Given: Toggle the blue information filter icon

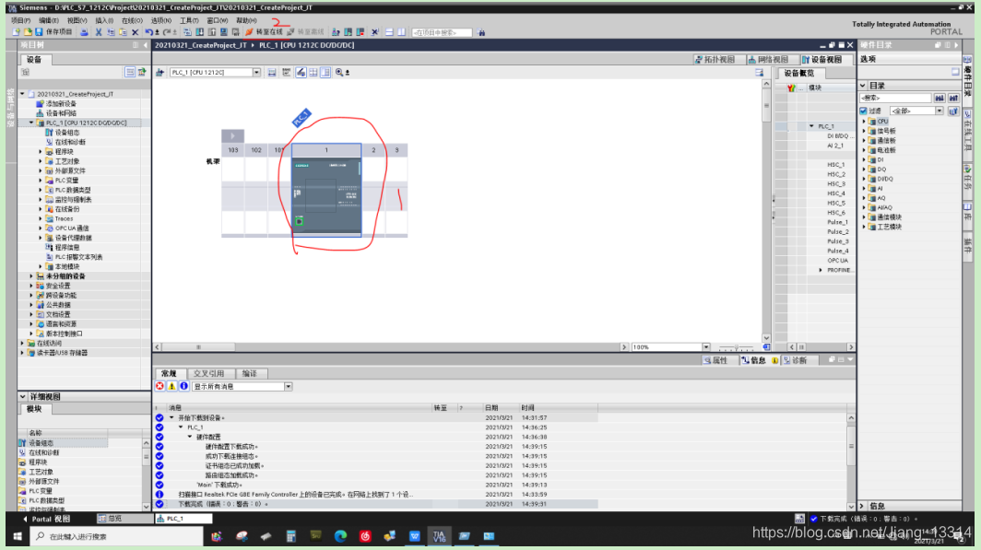Looking at the screenshot, I should (184, 386).
